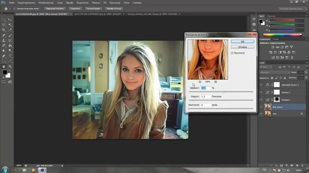This screenshot has height=173, width=309.
Task: Open the Color panel options menu
Action: 307,16
